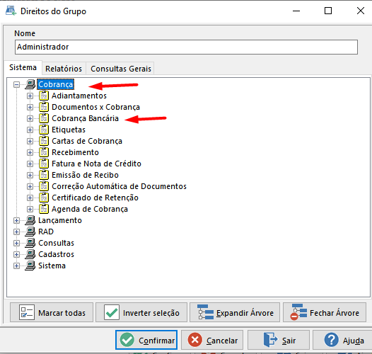
Task: Click the Expandir Árvore button
Action: [x=235, y=313]
